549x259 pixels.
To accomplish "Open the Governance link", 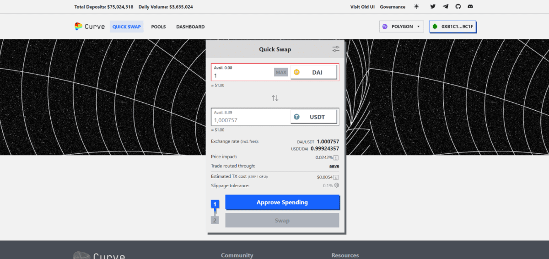I will click(393, 7).
